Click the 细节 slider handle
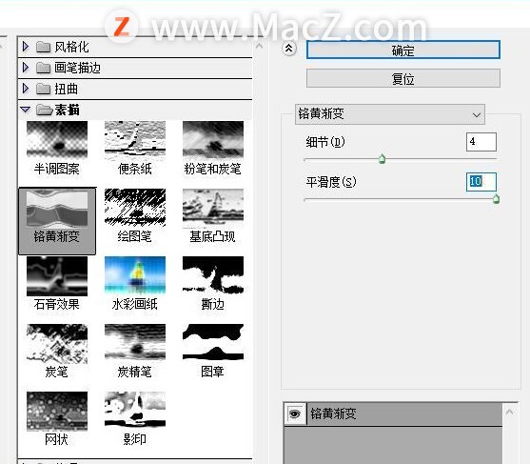The image size is (530, 464). click(382, 158)
